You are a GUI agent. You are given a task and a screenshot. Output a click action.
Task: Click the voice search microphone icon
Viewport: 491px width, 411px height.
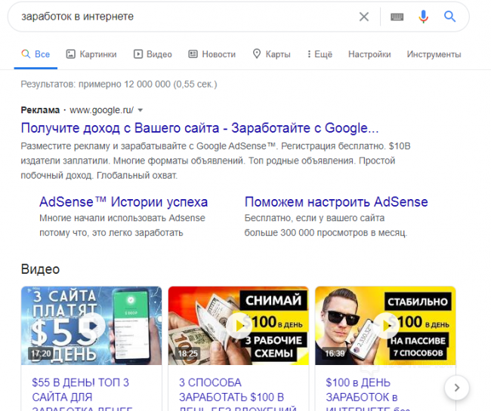pos(423,17)
